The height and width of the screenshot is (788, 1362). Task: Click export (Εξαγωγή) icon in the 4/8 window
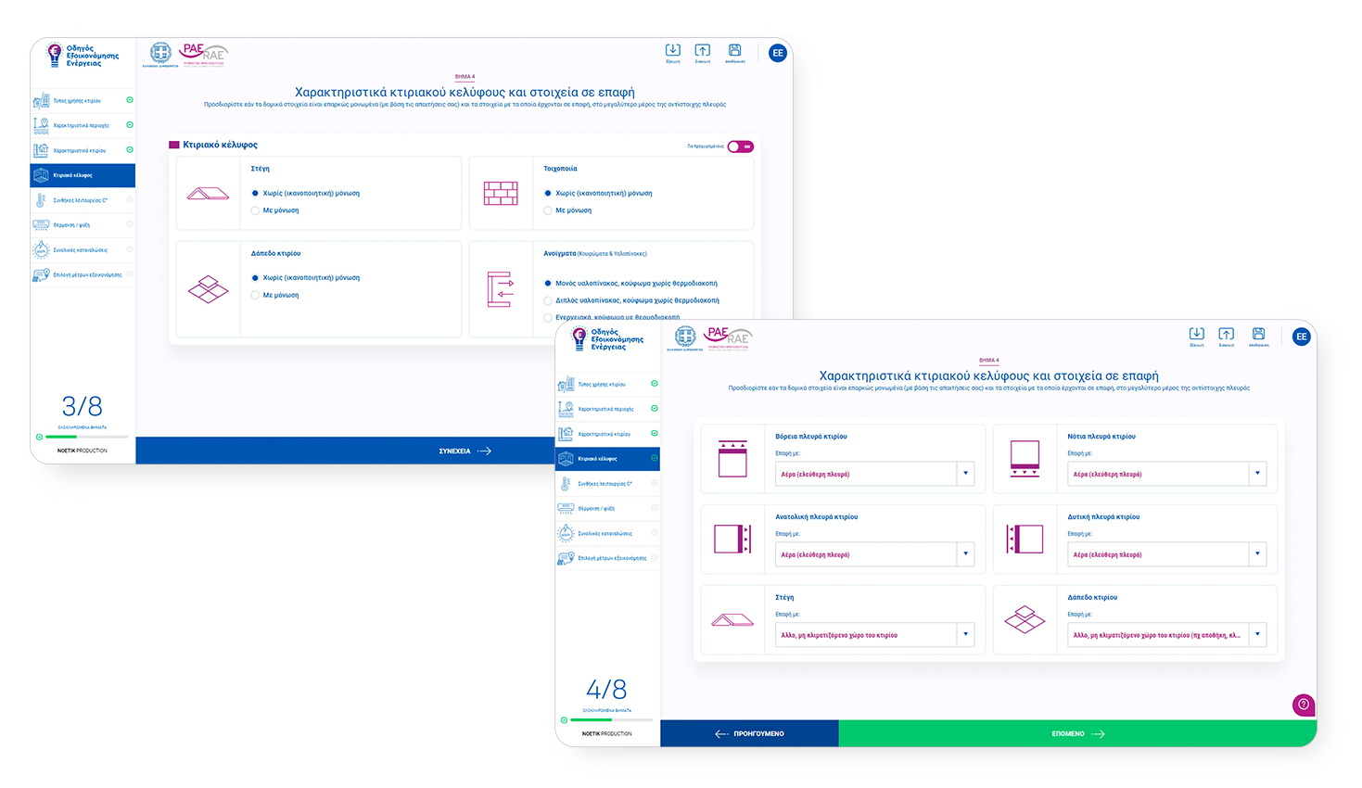pos(1196,335)
